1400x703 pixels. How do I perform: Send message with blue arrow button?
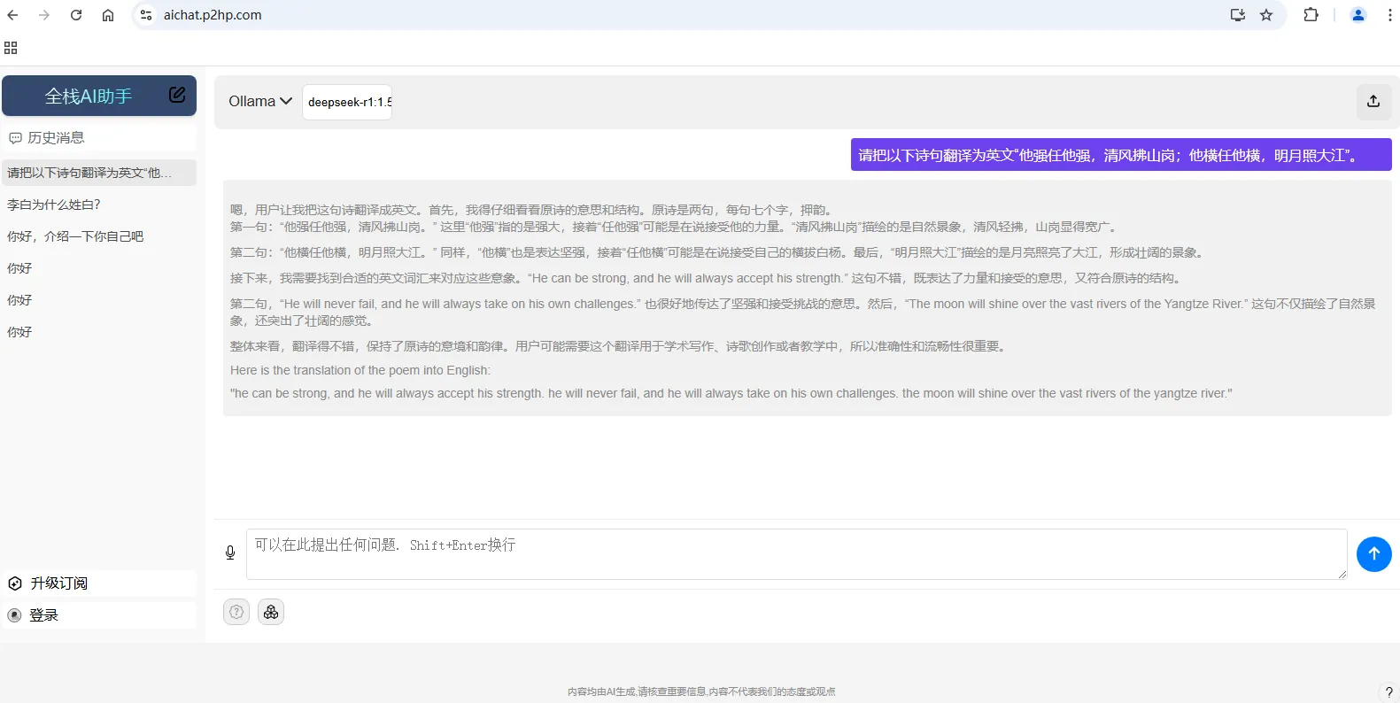(x=1373, y=554)
